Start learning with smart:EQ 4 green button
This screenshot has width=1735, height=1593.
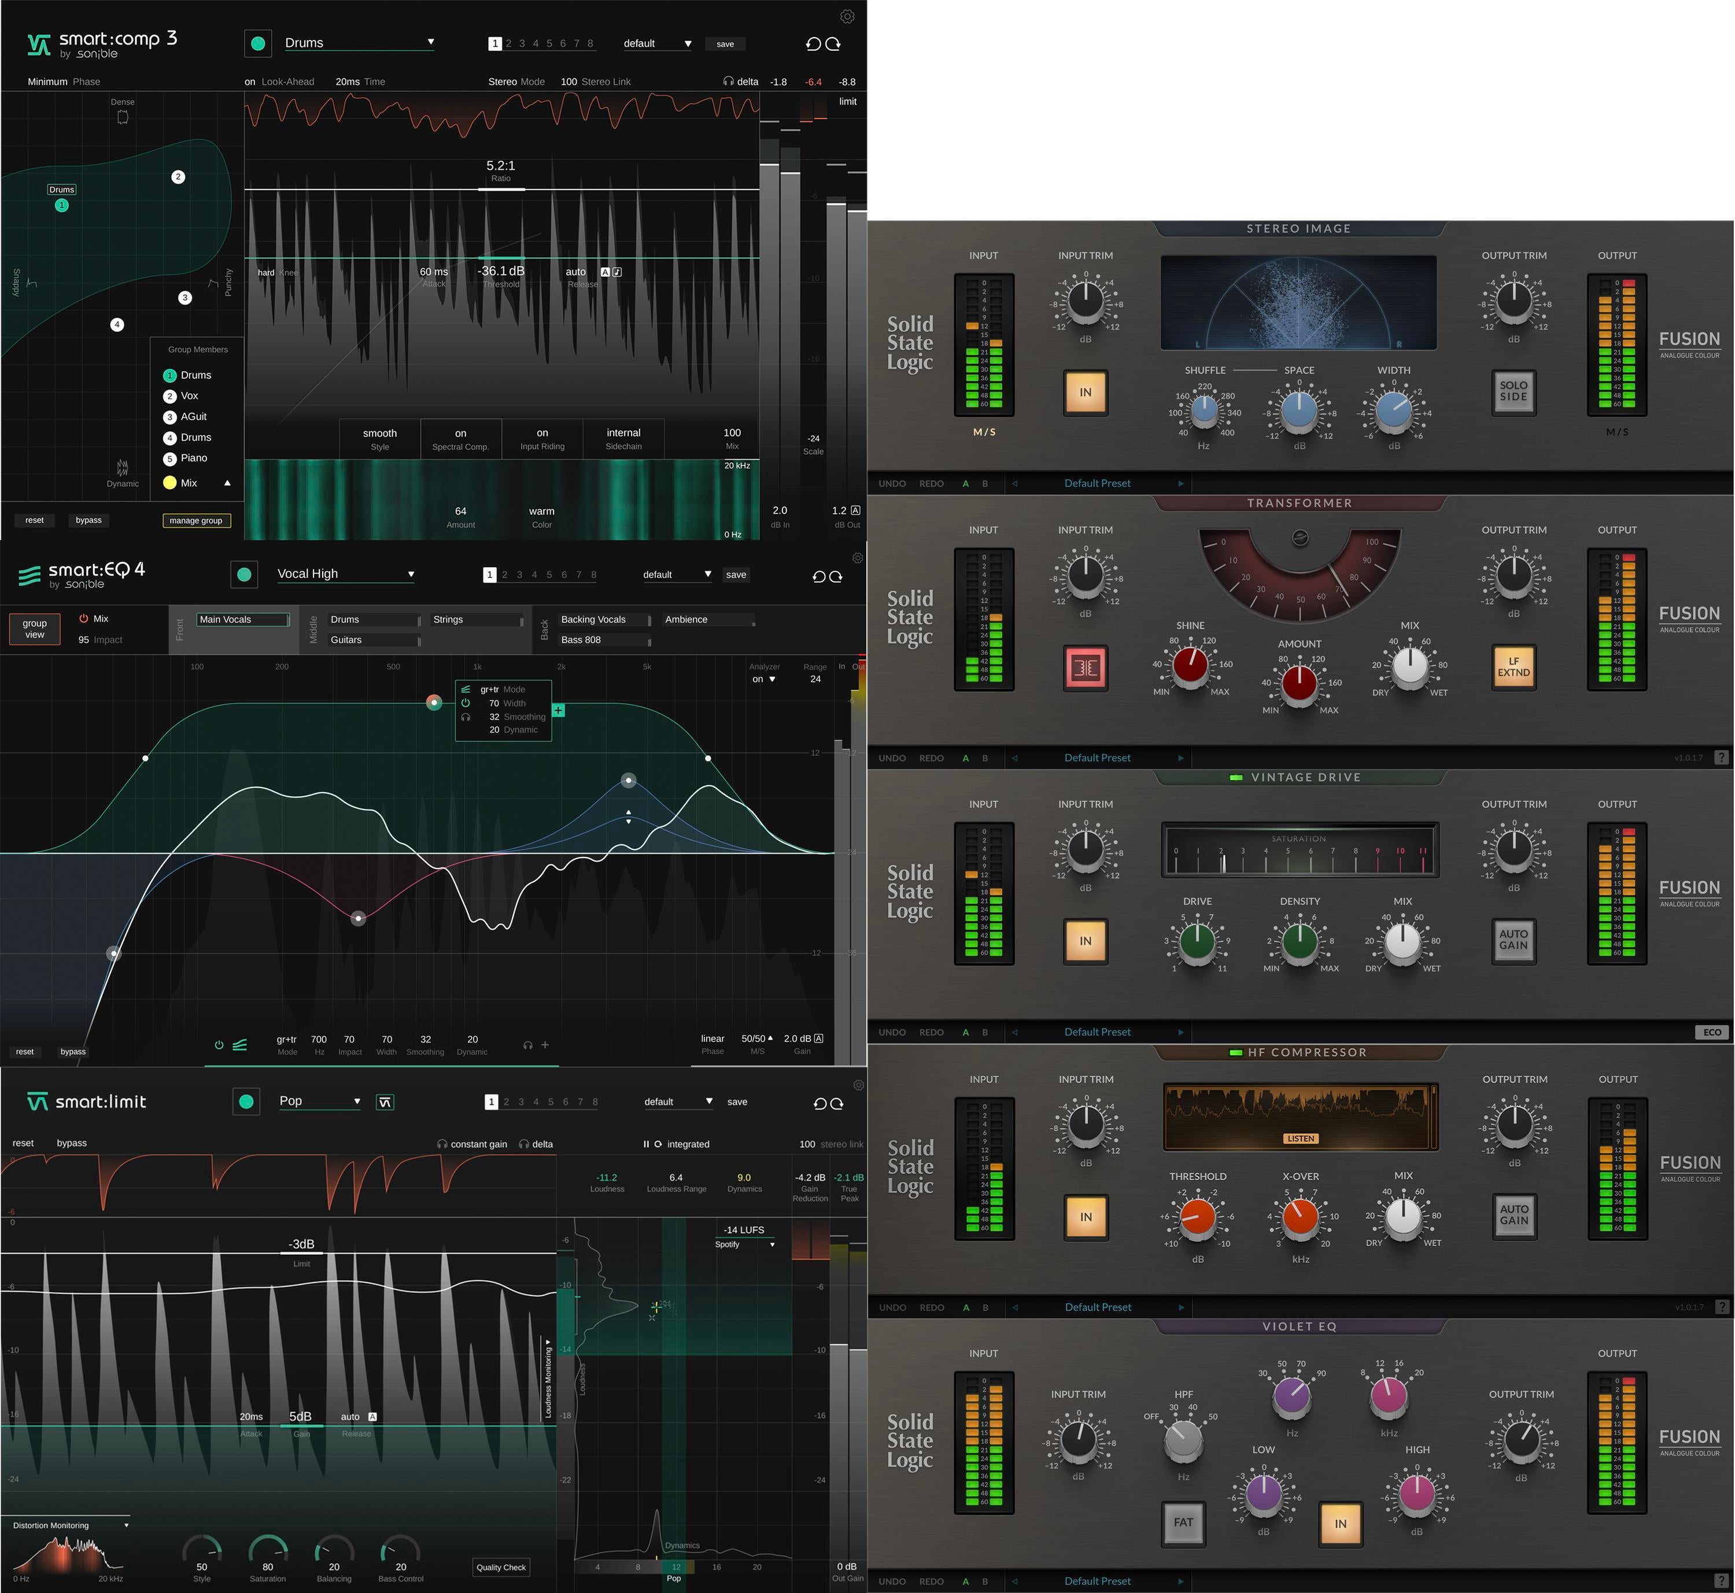click(244, 574)
